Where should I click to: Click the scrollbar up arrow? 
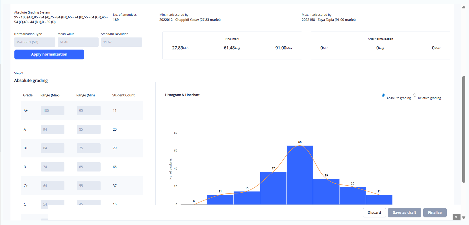click(x=464, y=7)
